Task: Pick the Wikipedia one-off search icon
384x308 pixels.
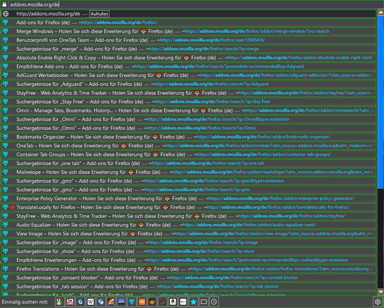Action: click(x=91, y=302)
